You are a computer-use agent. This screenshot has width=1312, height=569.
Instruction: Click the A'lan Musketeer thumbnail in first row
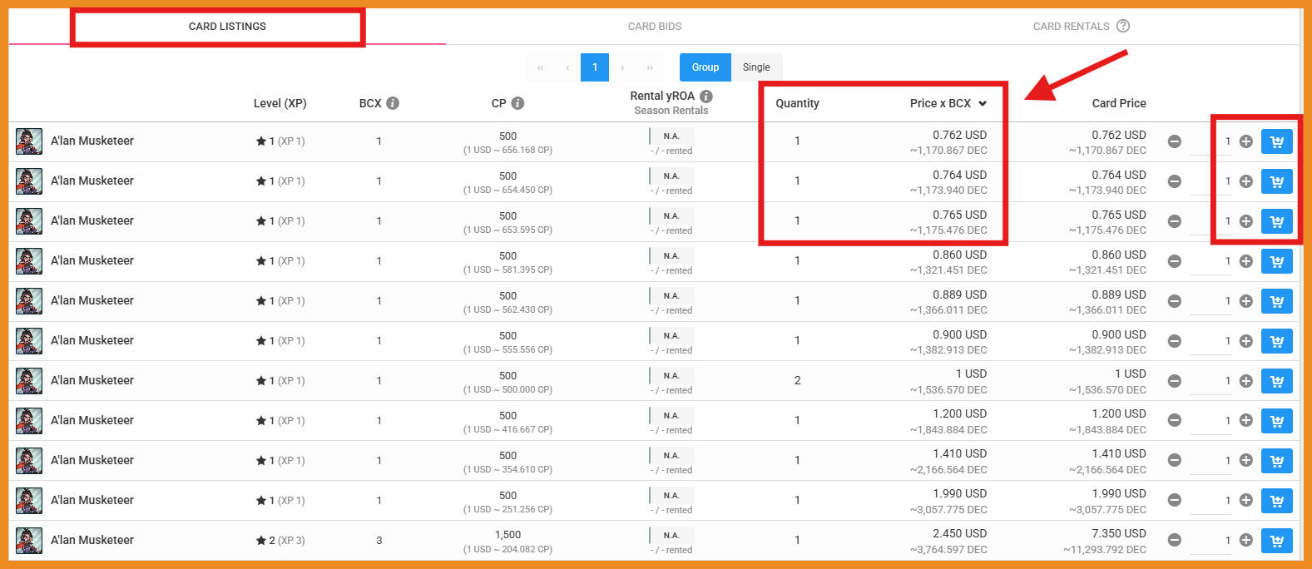click(29, 141)
